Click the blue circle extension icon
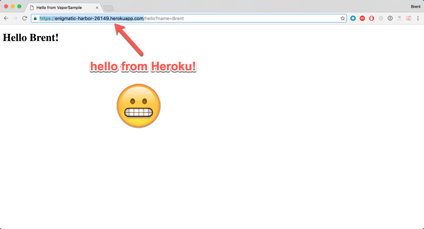The image size is (424, 229). pos(352,18)
